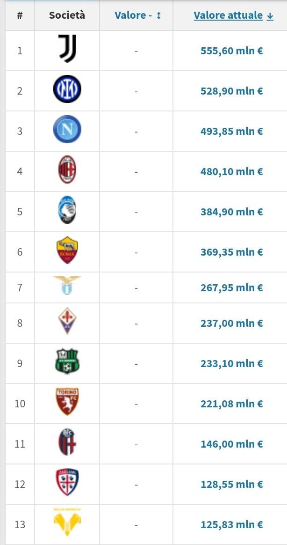Click the AC Milan crest

pyautogui.click(x=67, y=170)
